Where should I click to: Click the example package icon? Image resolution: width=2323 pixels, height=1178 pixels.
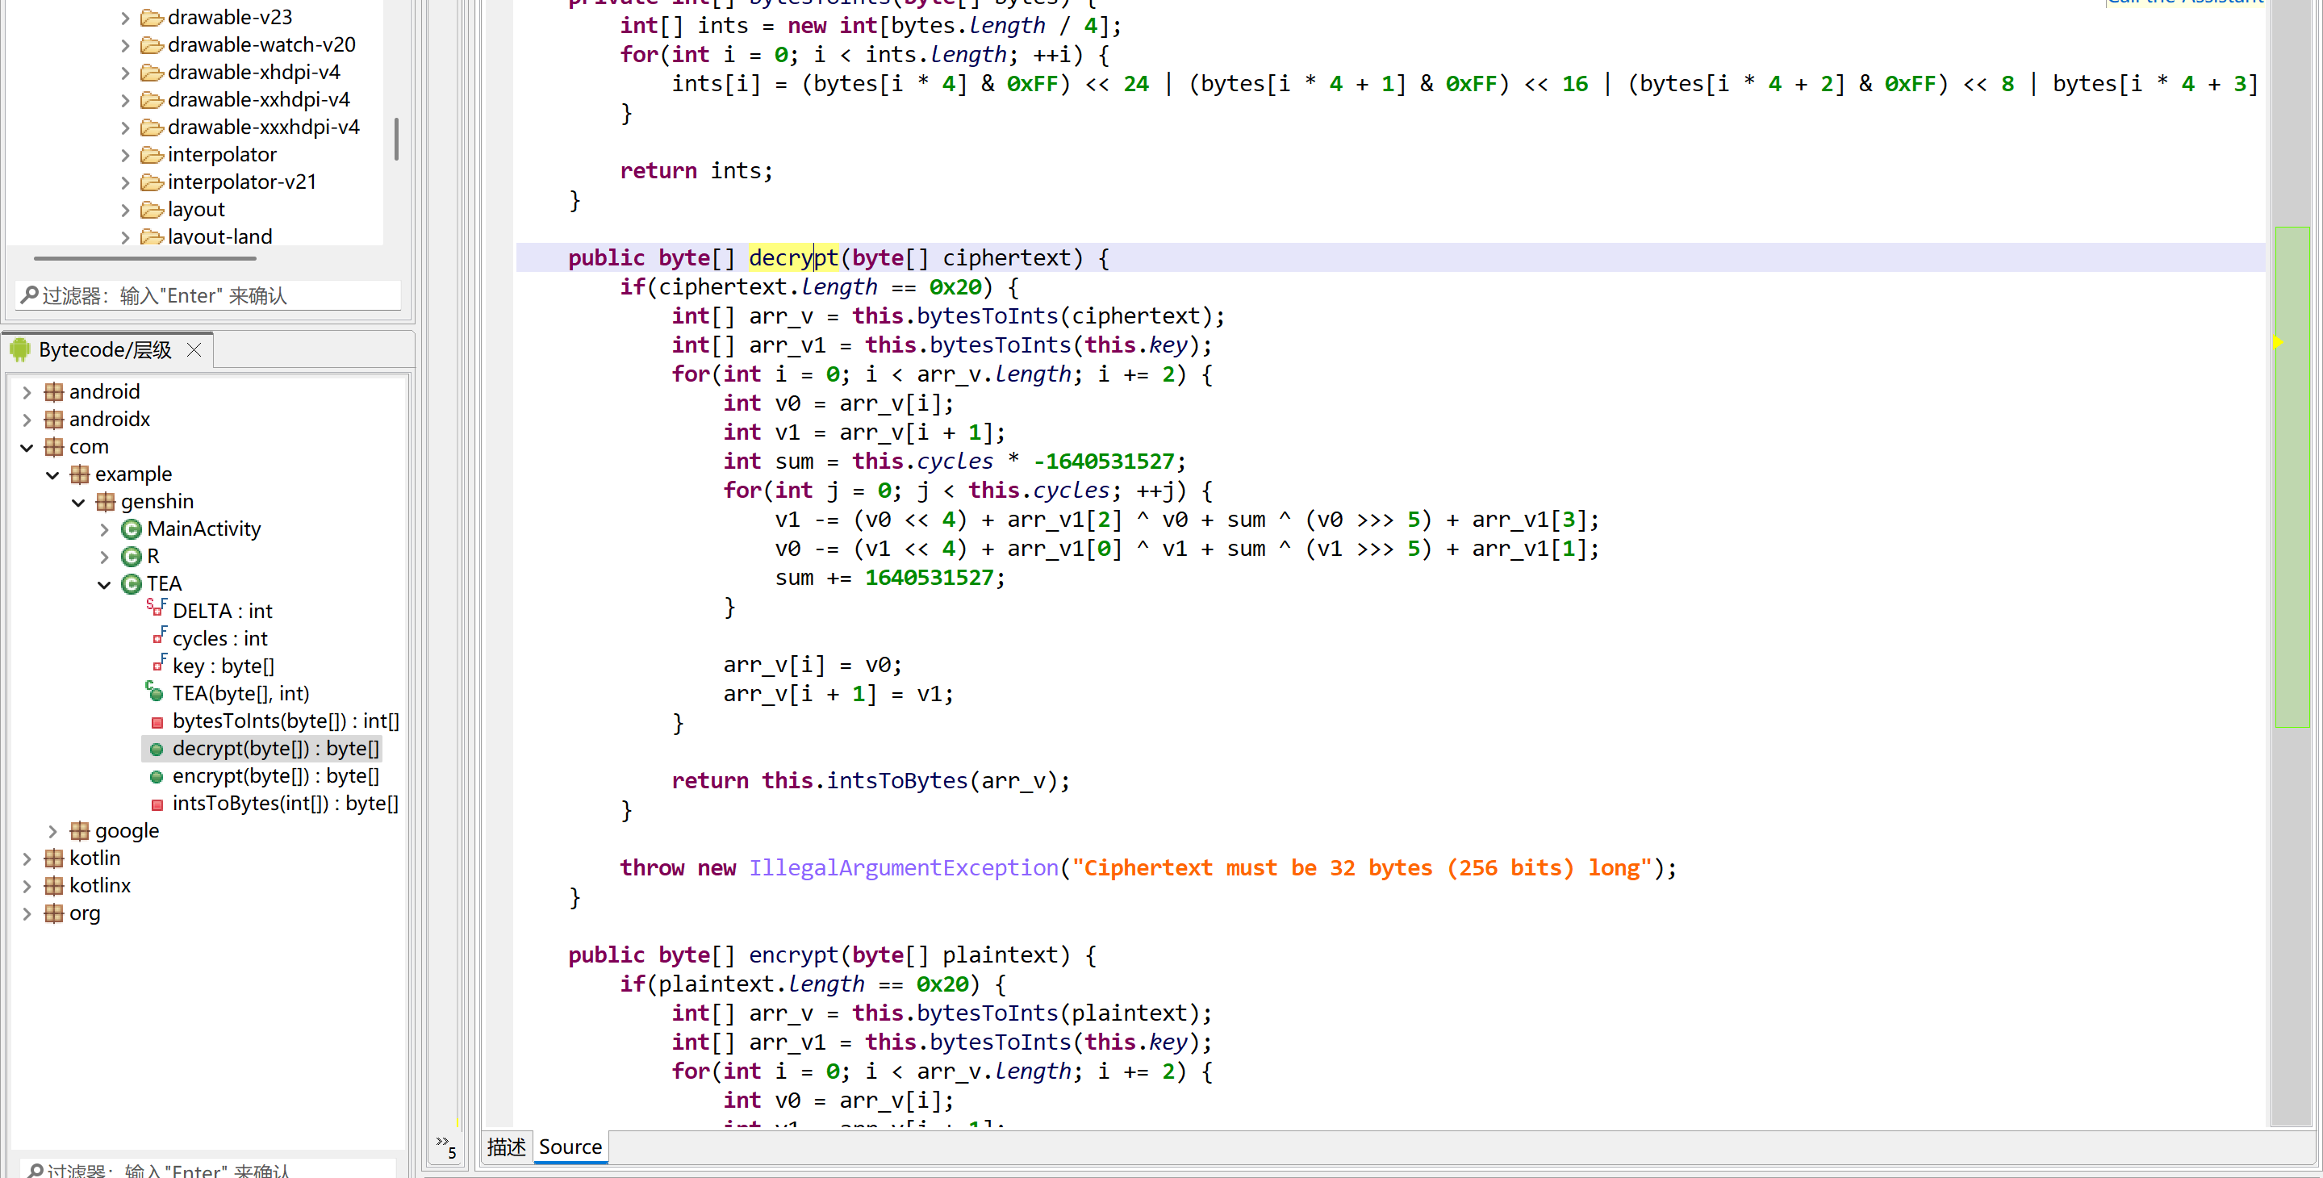click(80, 474)
